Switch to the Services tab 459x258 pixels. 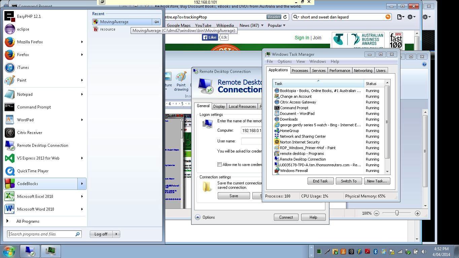318,71
